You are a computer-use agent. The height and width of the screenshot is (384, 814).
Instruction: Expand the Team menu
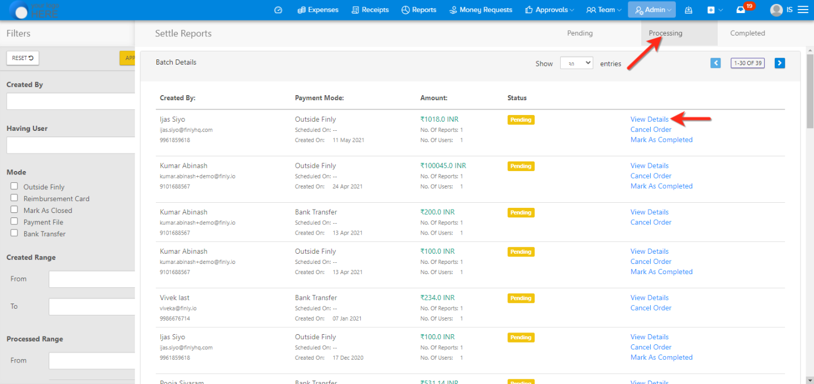(x=604, y=10)
